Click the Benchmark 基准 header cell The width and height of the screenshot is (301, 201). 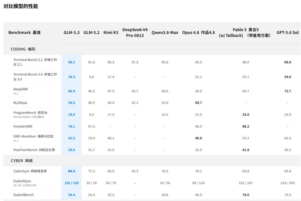[x=24, y=33]
